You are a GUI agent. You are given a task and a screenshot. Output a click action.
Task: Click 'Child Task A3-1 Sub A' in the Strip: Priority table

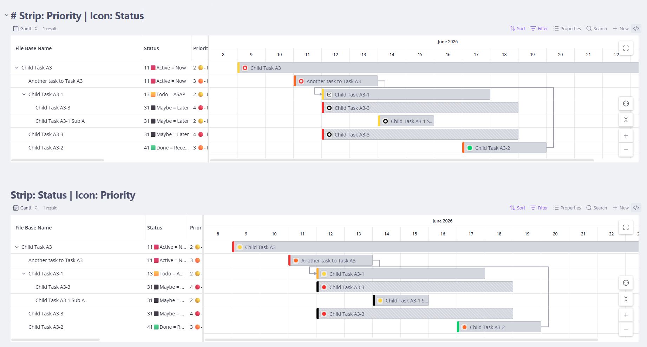pyautogui.click(x=60, y=121)
